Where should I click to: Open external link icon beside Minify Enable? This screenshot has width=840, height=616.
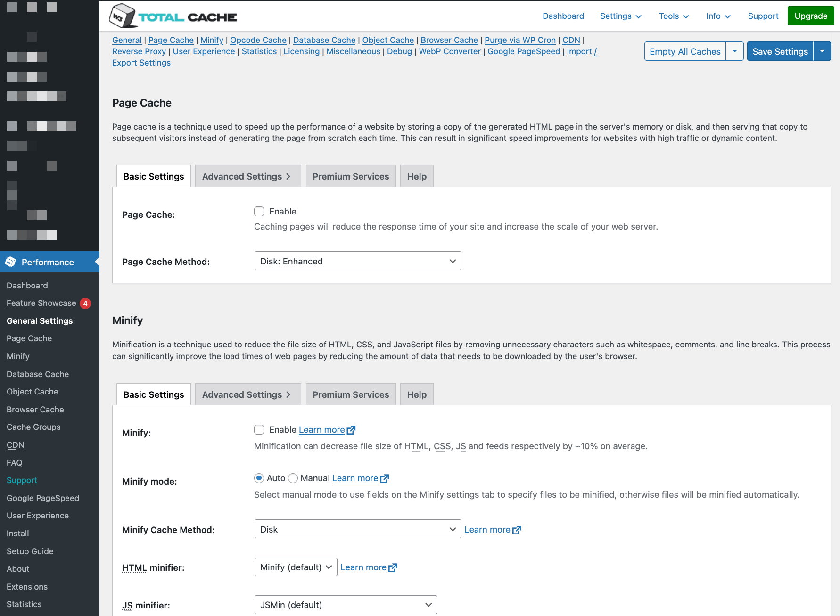tap(351, 430)
